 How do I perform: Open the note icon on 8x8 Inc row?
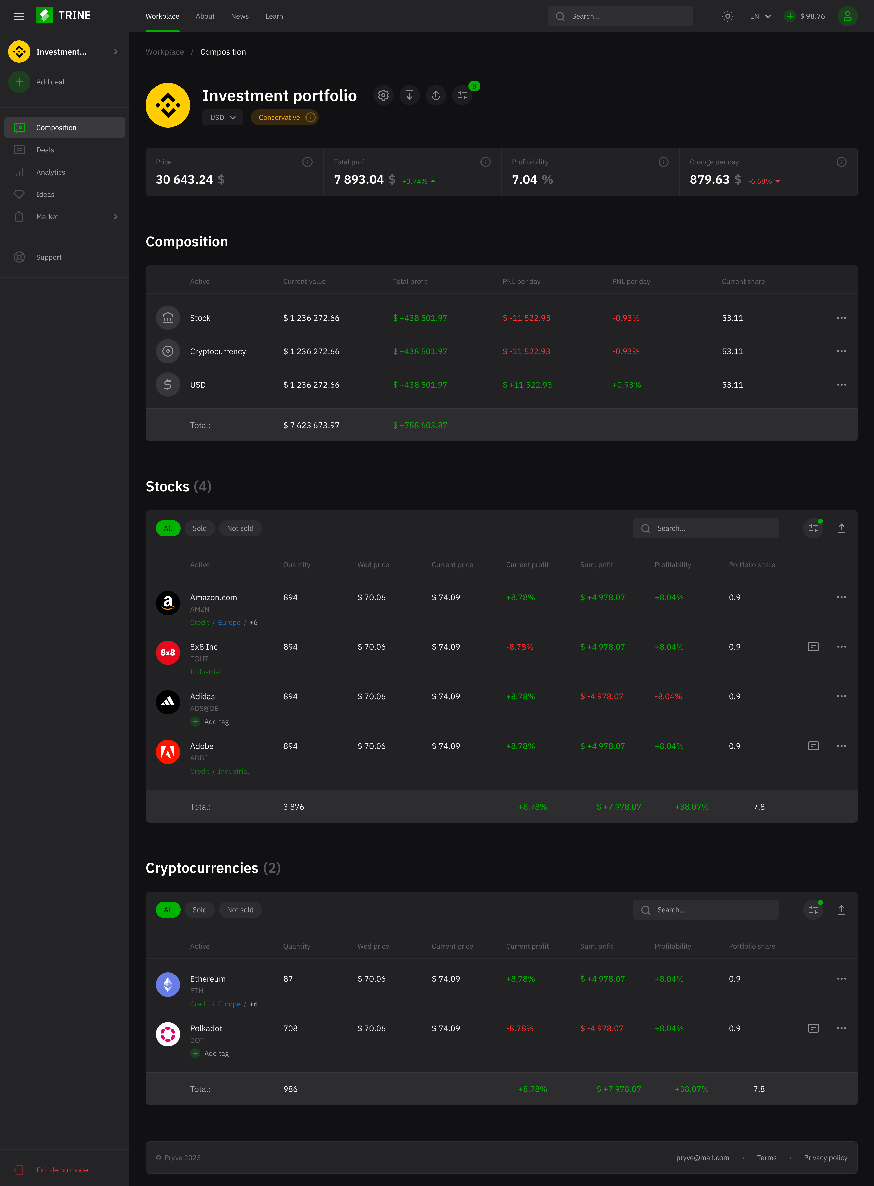pyautogui.click(x=813, y=647)
